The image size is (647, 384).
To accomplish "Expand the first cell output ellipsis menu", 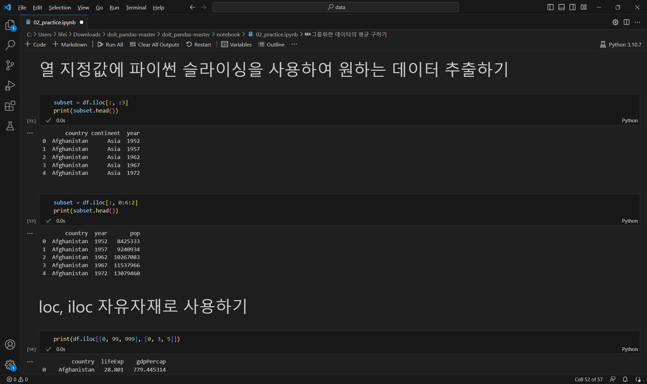I will (30, 133).
